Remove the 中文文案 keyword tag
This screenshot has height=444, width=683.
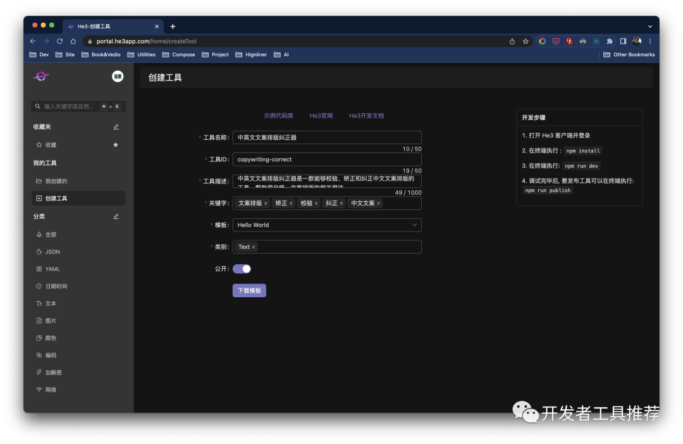[379, 204]
